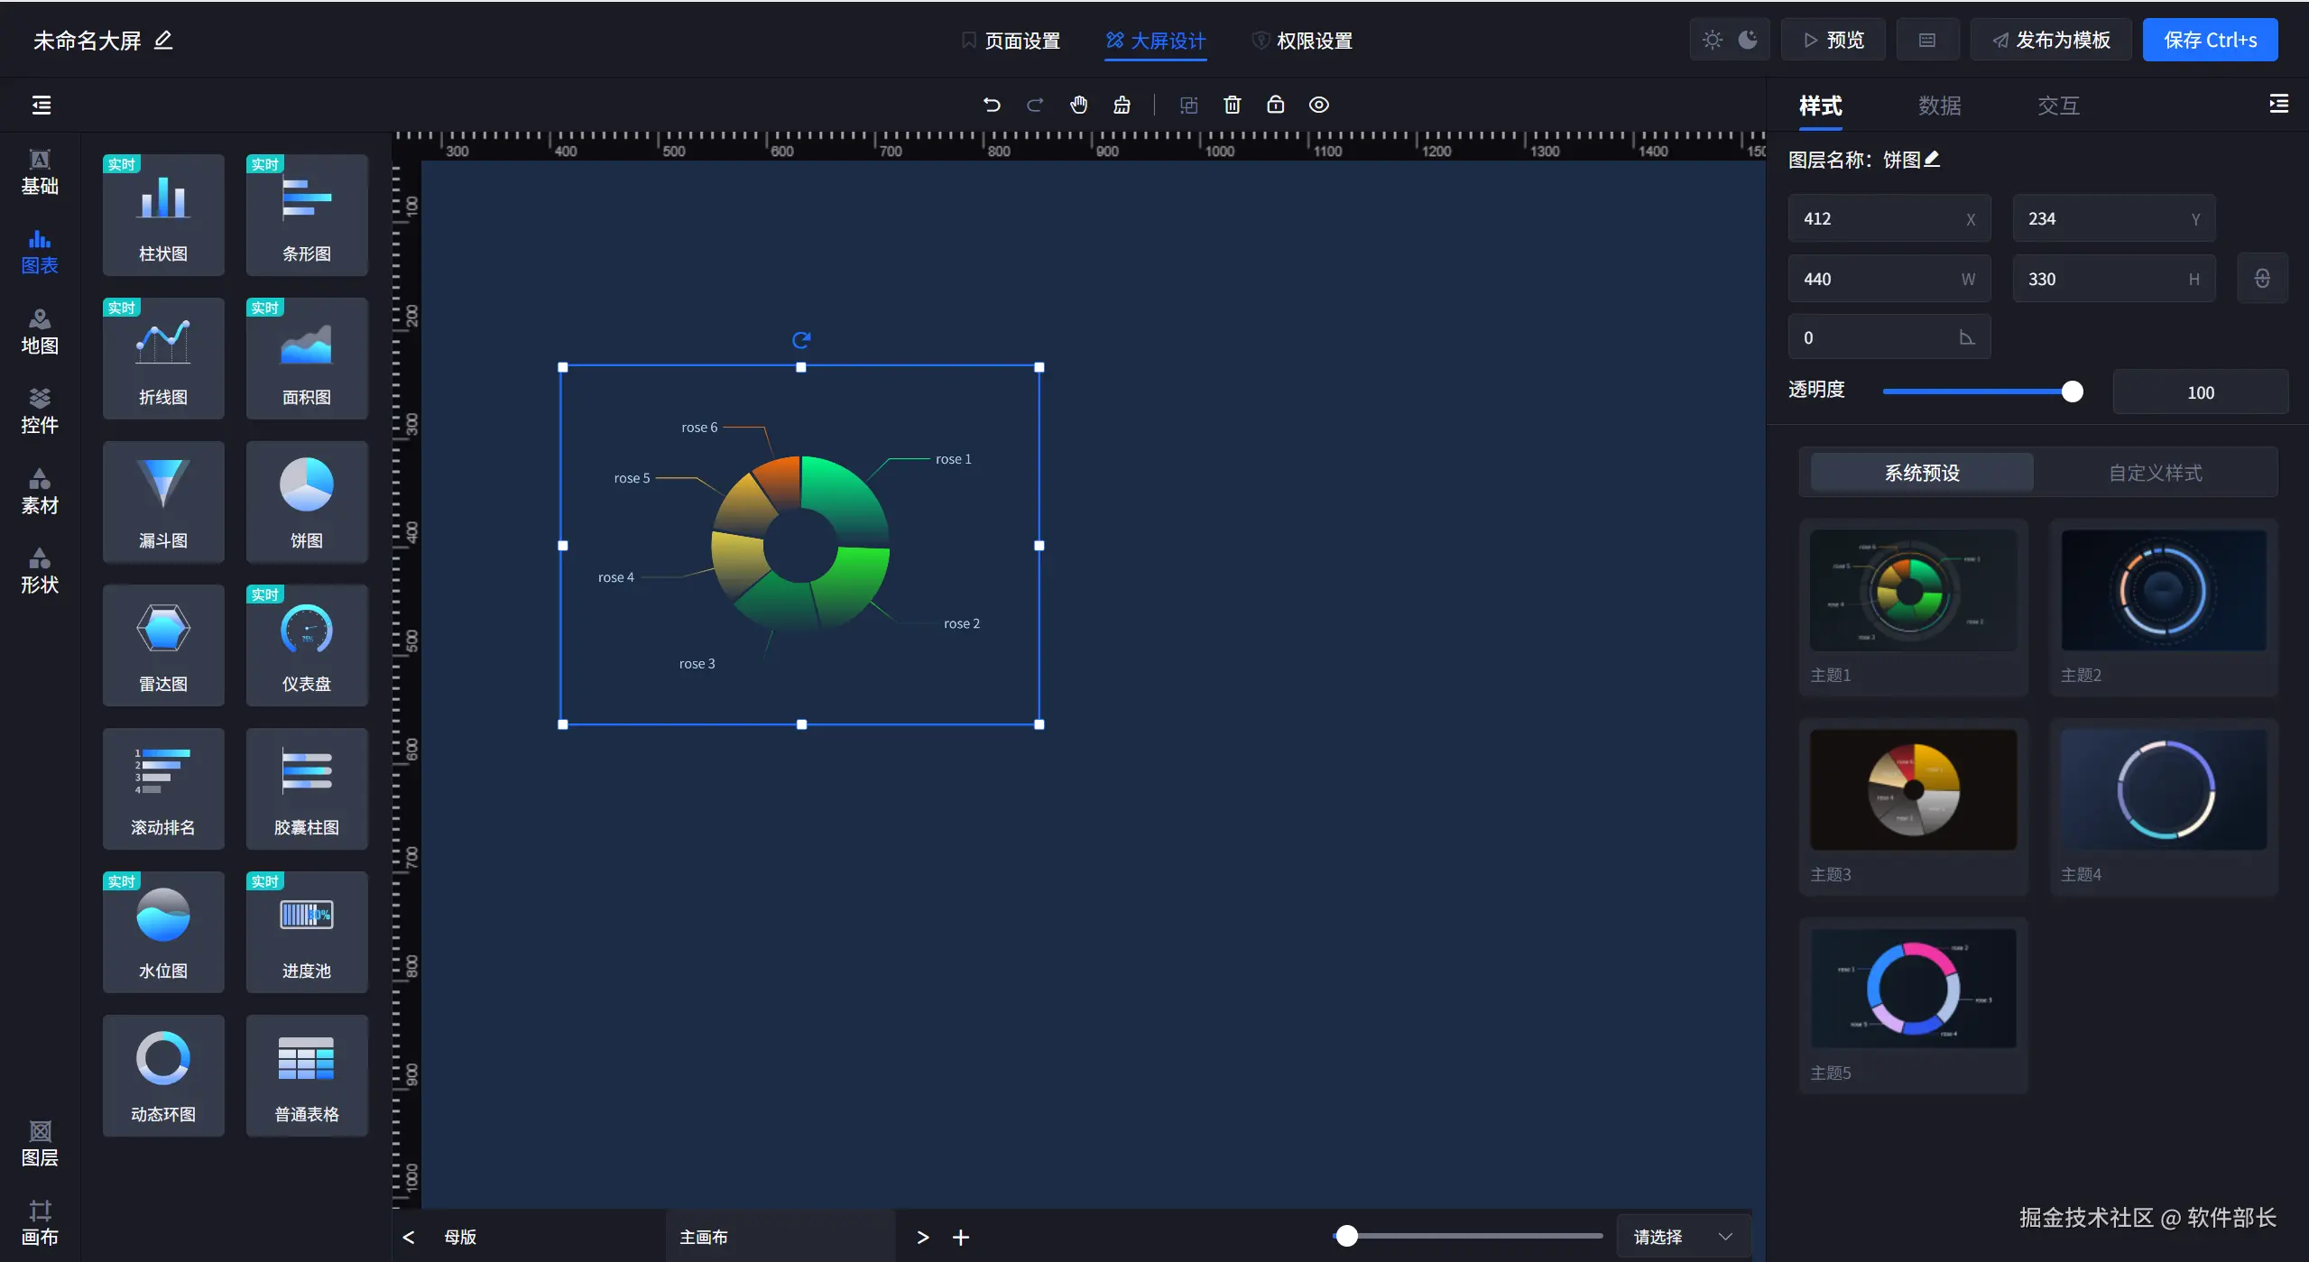2309x1262 pixels.
Task: Collapse the left component sidebar
Action: click(x=42, y=105)
